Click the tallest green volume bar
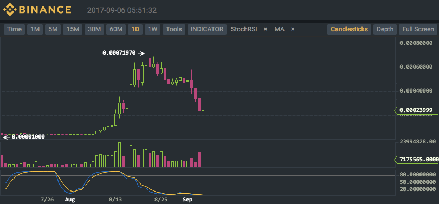 (120, 155)
